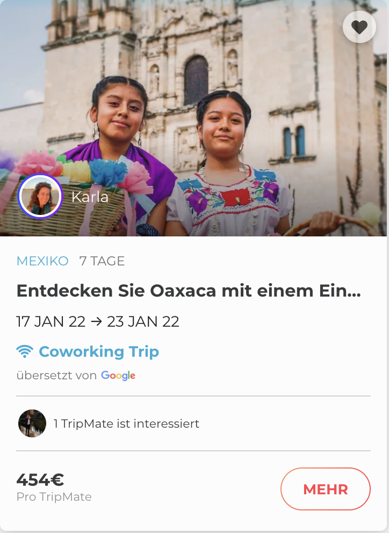Click the wifi Coworking icon
The image size is (389, 533).
[x=25, y=351]
